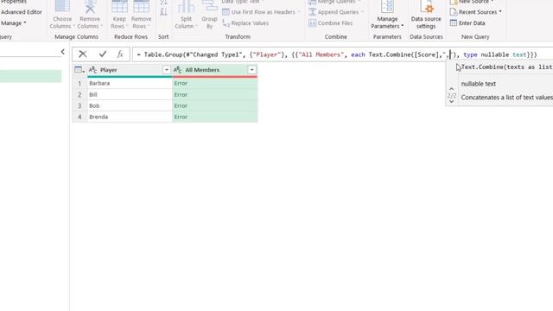The width and height of the screenshot is (553, 311).
Task: Click the Append Queries icon
Action: click(312, 12)
